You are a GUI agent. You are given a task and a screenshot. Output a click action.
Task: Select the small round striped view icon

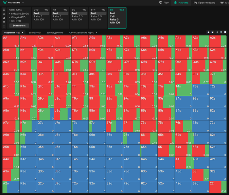tap(217, 32)
